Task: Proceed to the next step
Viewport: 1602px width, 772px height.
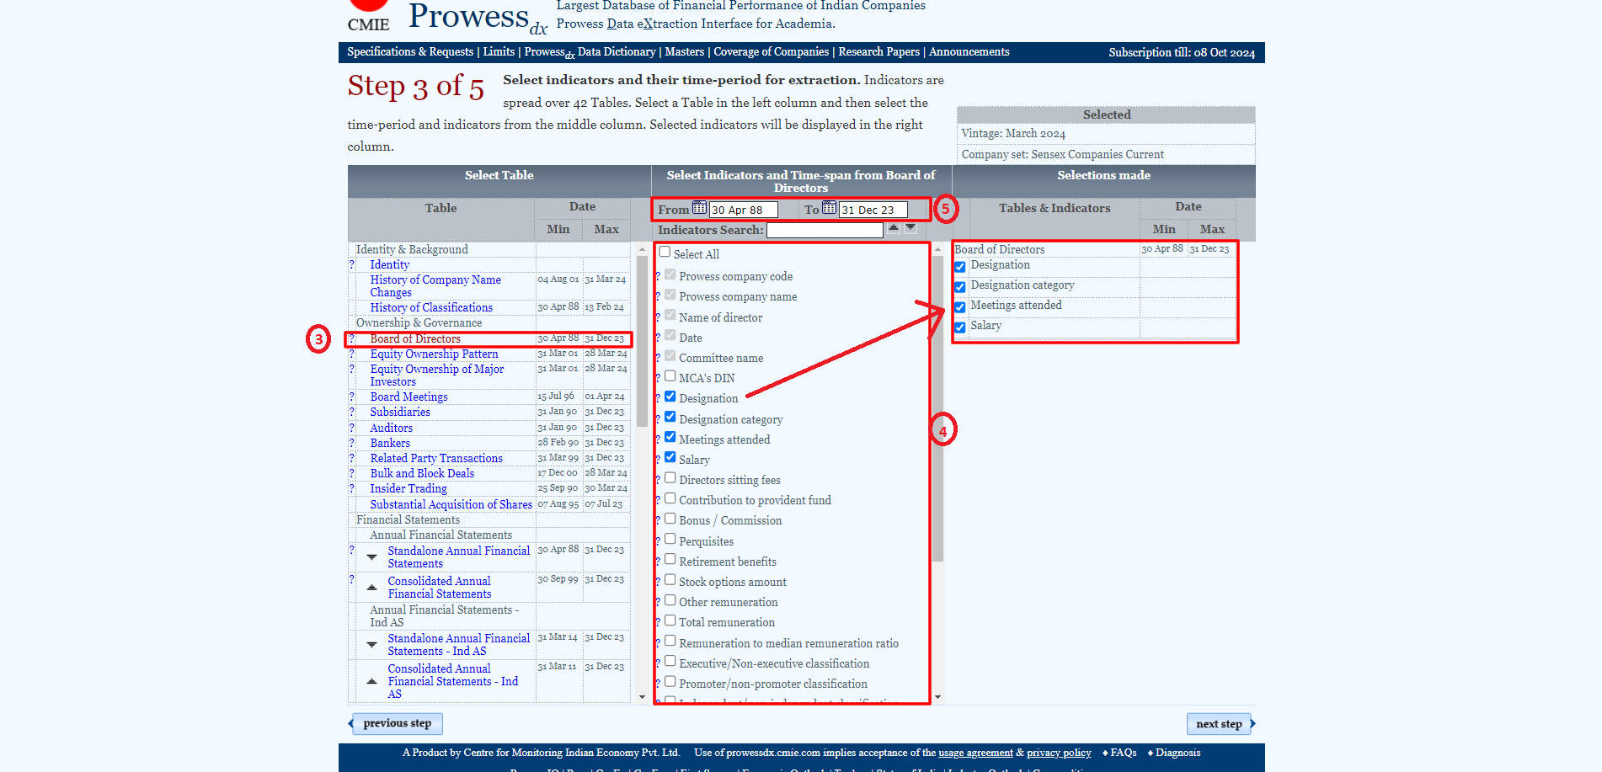Action: (1219, 724)
